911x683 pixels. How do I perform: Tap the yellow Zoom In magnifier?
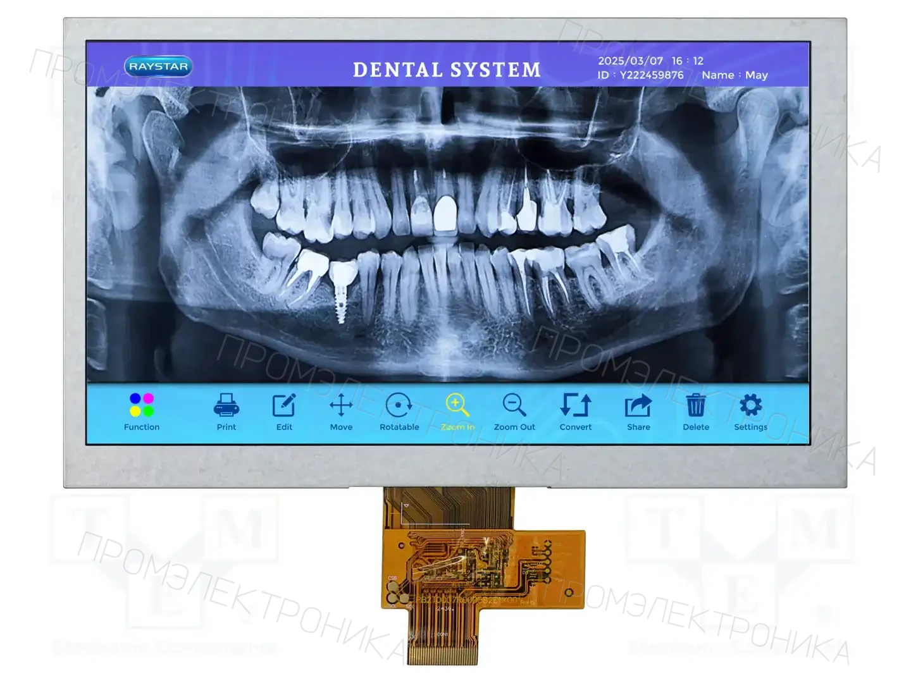pyautogui.click(x=457, y=405)
